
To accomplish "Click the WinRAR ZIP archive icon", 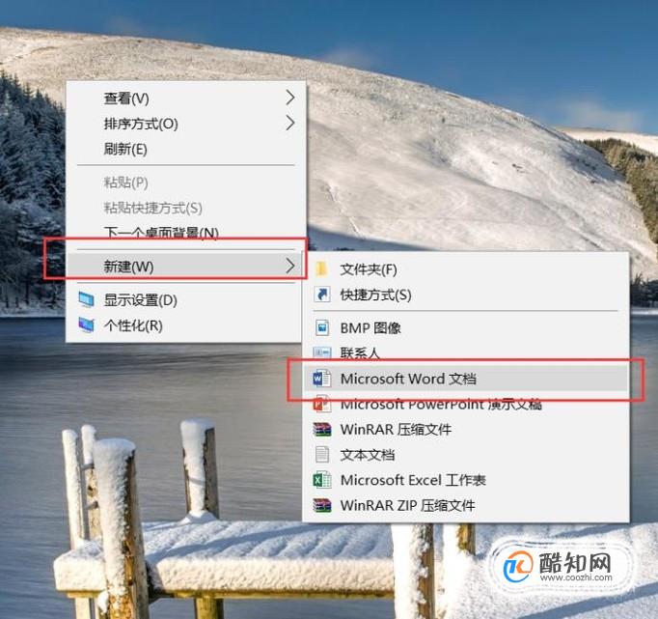I will coord(322,505).
